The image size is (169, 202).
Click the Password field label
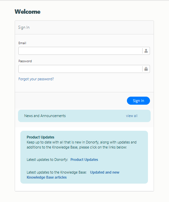tap(25, 61)
